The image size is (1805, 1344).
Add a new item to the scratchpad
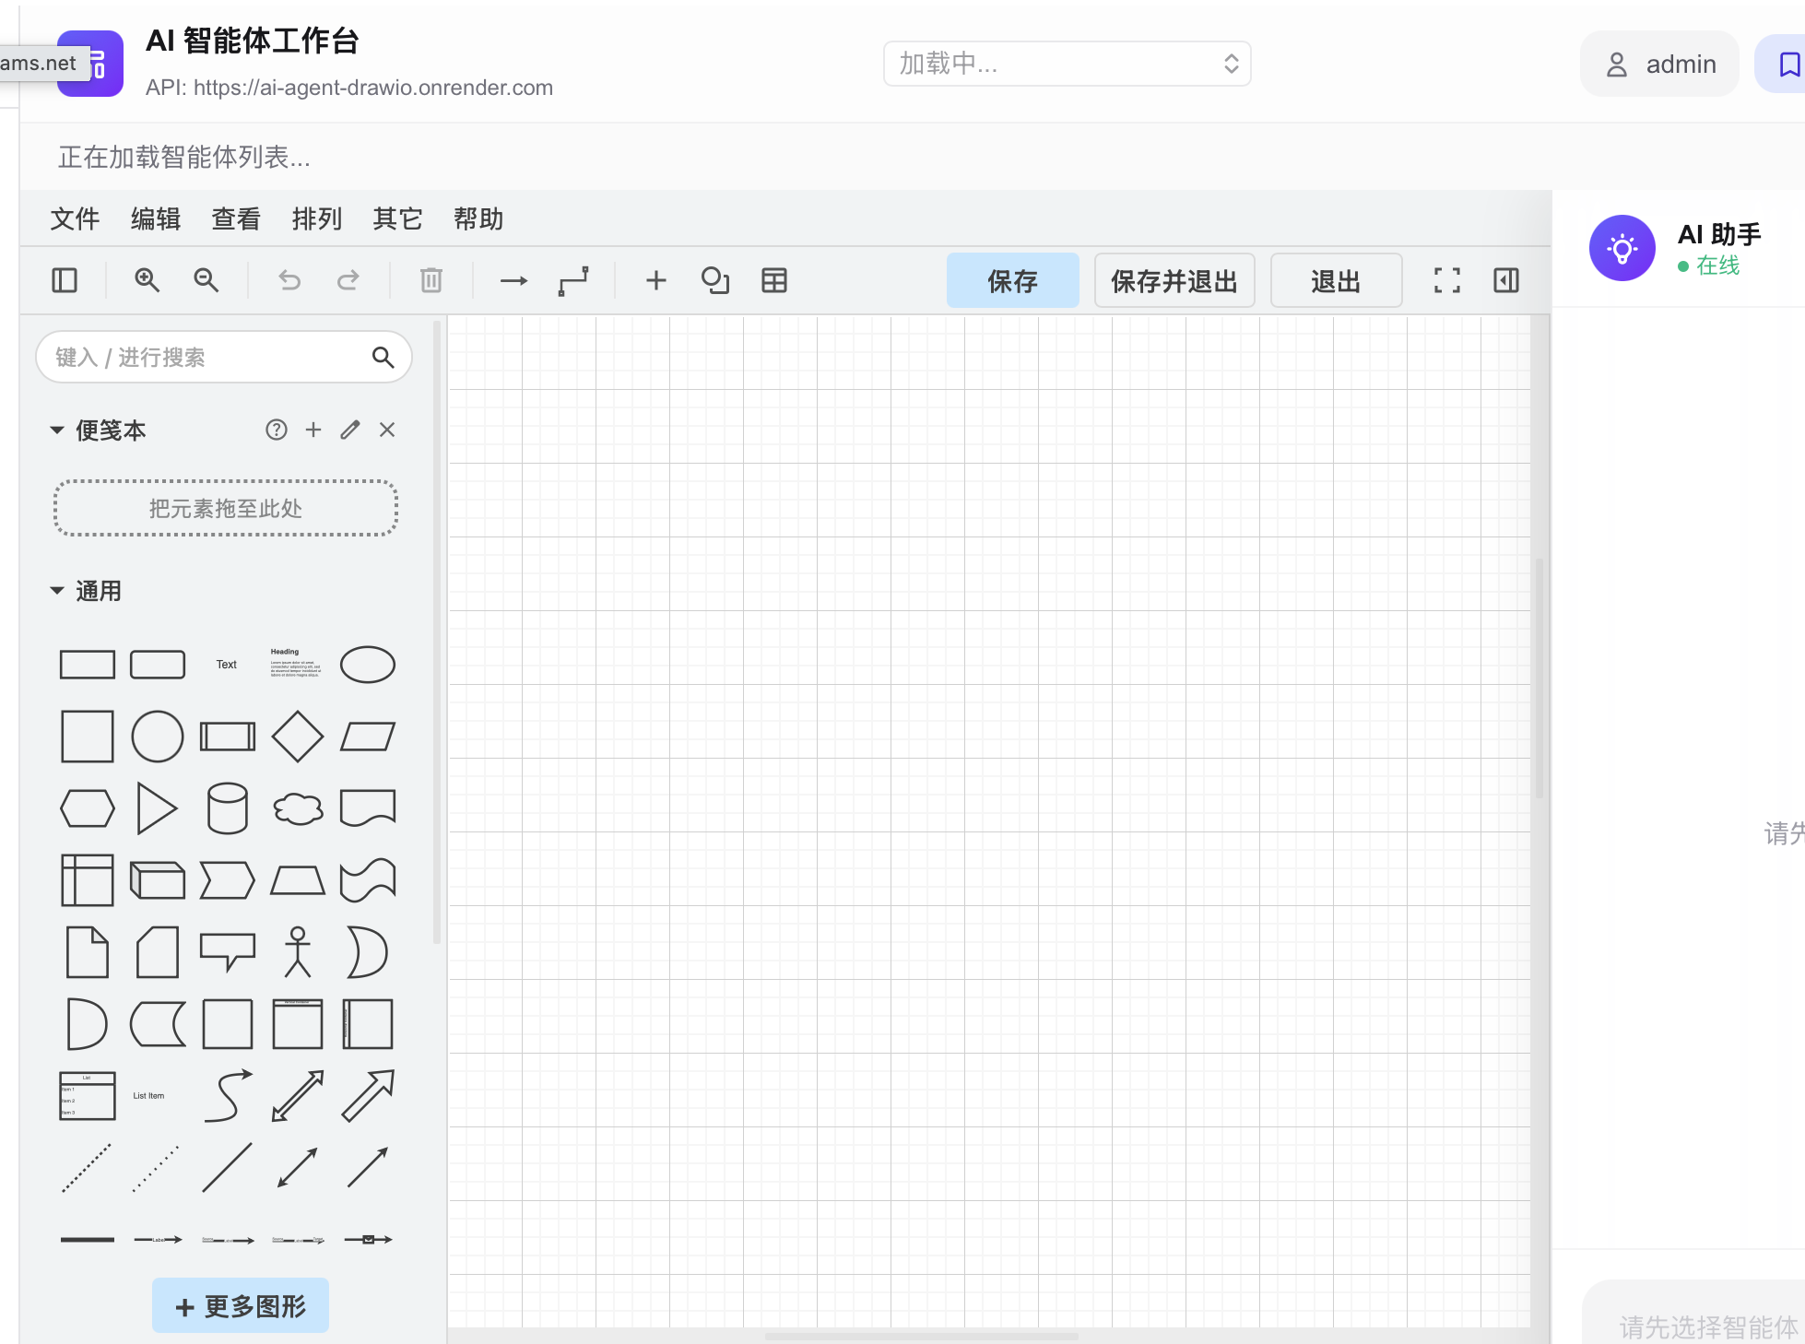(313, 430)
